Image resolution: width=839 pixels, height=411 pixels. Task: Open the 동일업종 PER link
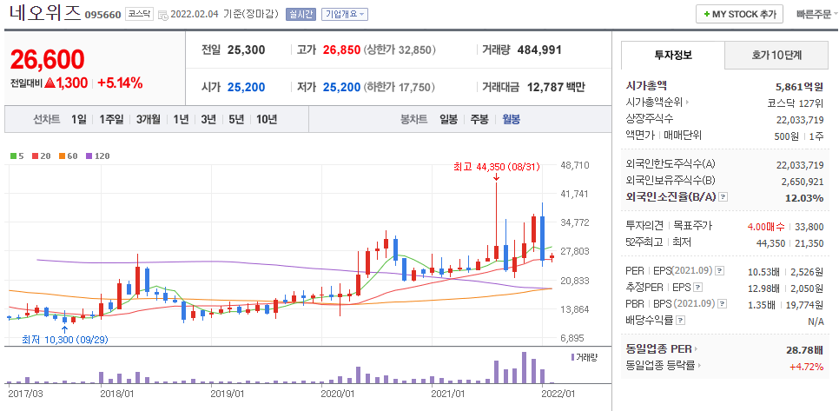coord(661,349)
